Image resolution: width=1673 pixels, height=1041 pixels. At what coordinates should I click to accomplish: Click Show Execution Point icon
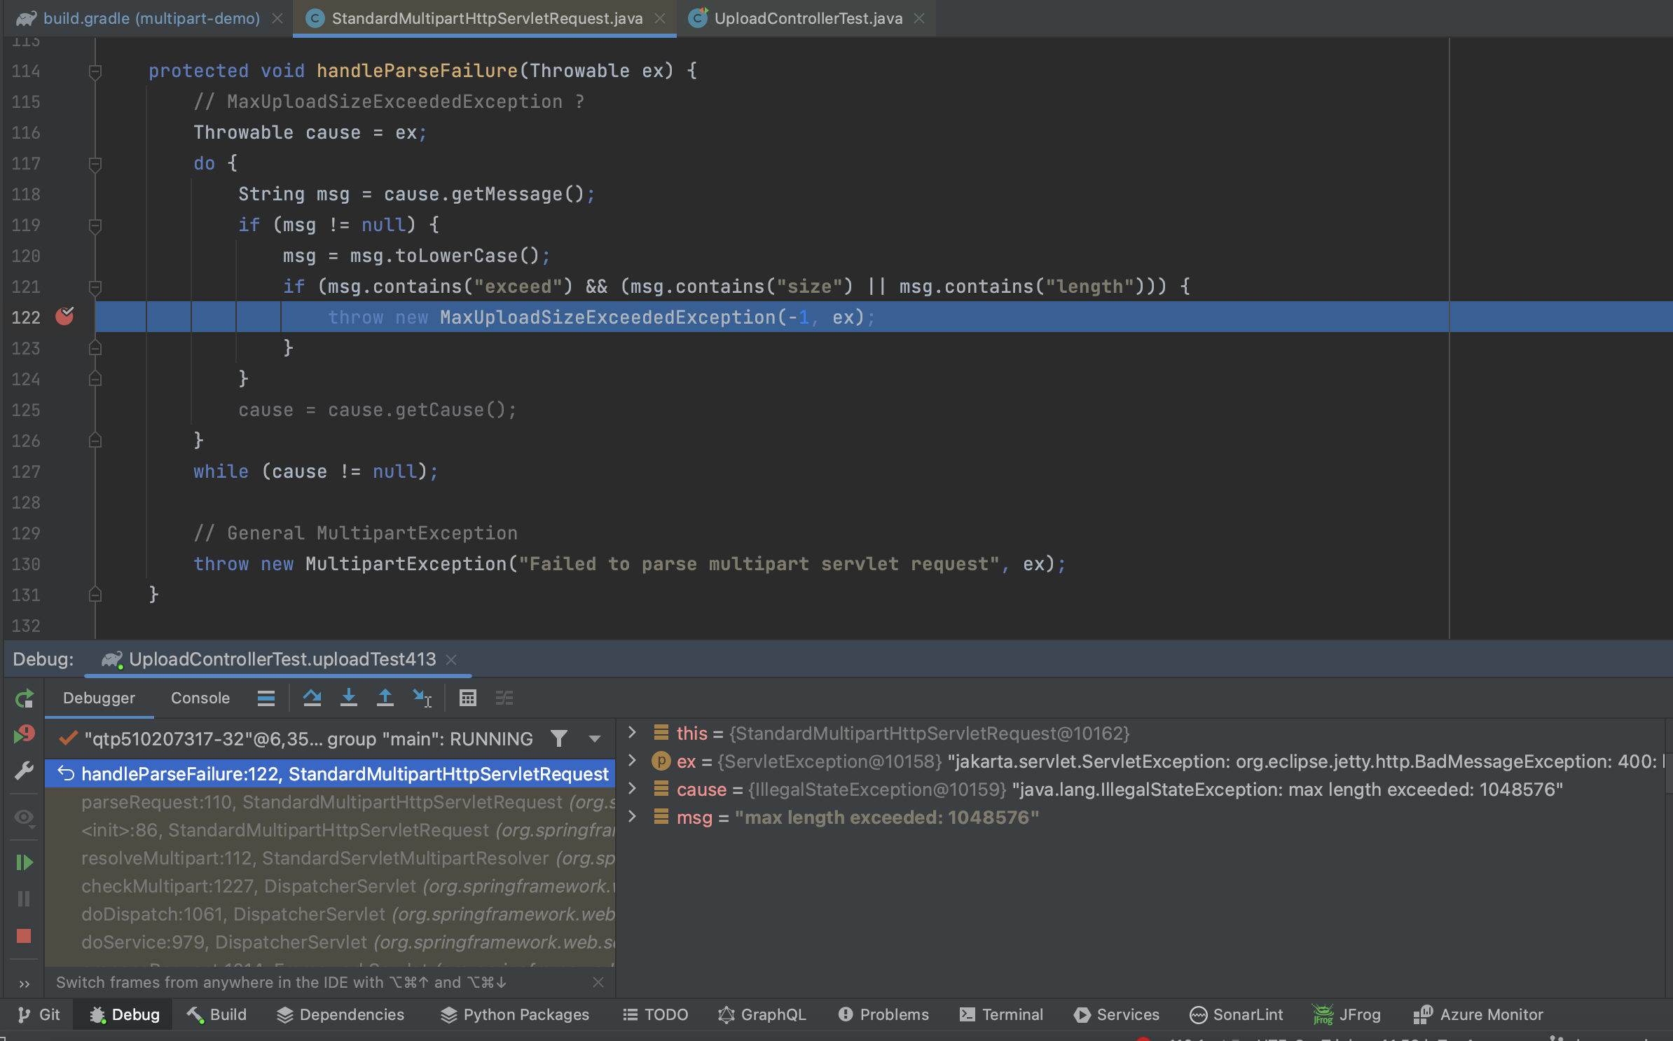[x=266, y=698]
